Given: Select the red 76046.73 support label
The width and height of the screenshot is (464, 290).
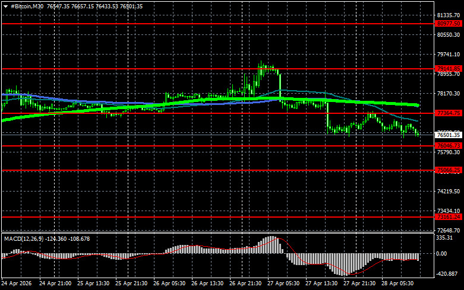Looking at the screenshot, I should point(448,145).
